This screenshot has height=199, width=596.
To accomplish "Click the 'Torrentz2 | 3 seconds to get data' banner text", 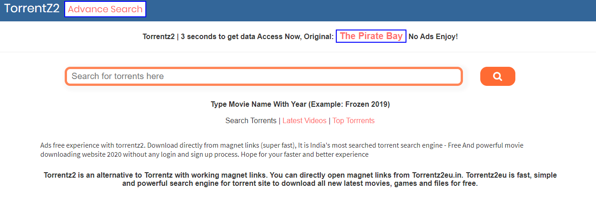I will pos(199,36).
